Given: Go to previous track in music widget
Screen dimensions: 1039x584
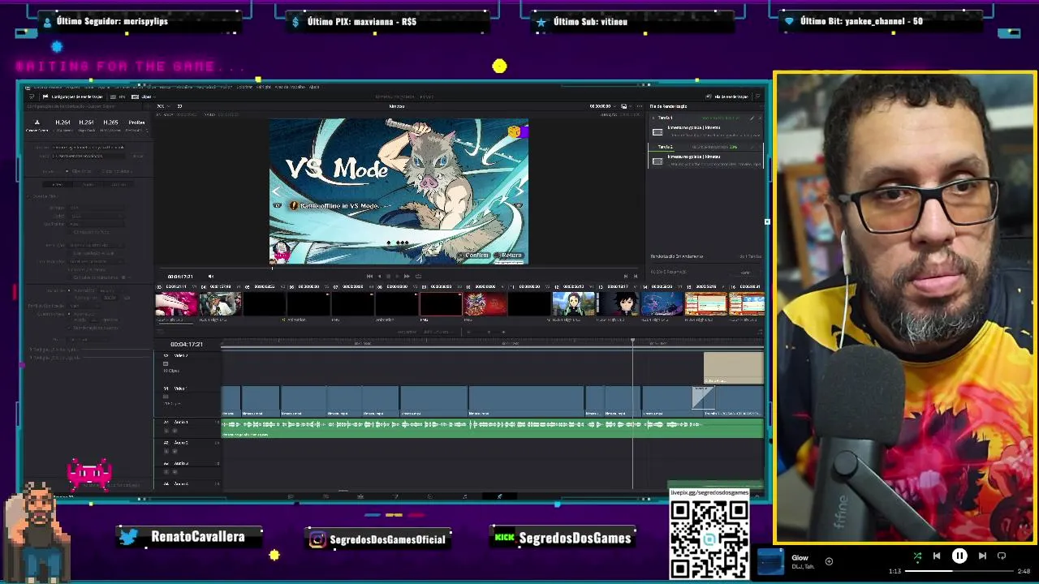Looking at the screenshot, I should pos(937,556).
